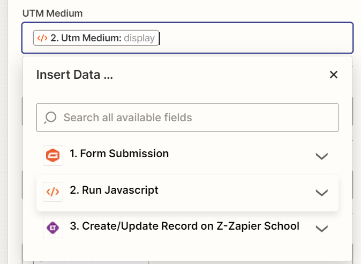Click the orange Gravity Forms icon
This screenshot has width=361, height=264.
[52, 156]
